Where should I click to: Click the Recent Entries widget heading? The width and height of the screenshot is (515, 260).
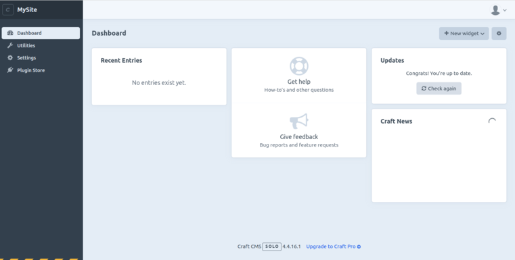[x=122, y=60]
